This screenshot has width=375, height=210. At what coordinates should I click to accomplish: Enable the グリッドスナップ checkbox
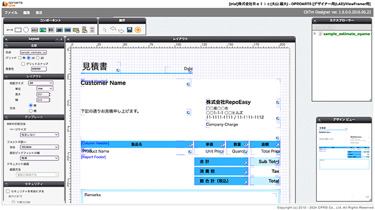tap(23, 64)
